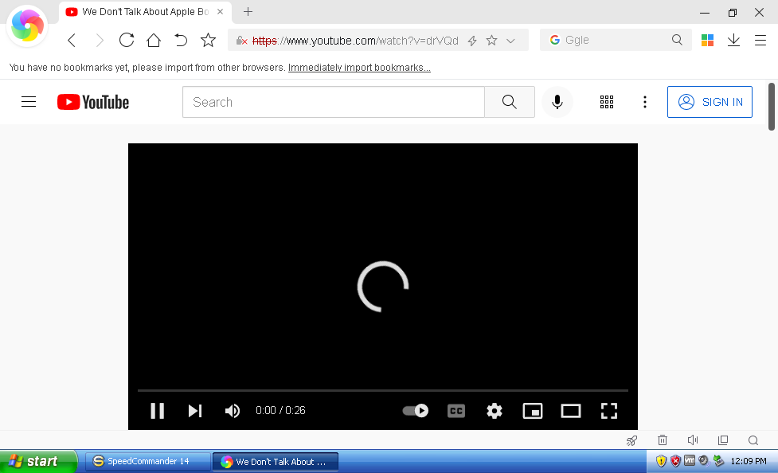The width and height of the screenshot is (778, 473).
Task: Open the browser downloads icon
Action: 734,40
